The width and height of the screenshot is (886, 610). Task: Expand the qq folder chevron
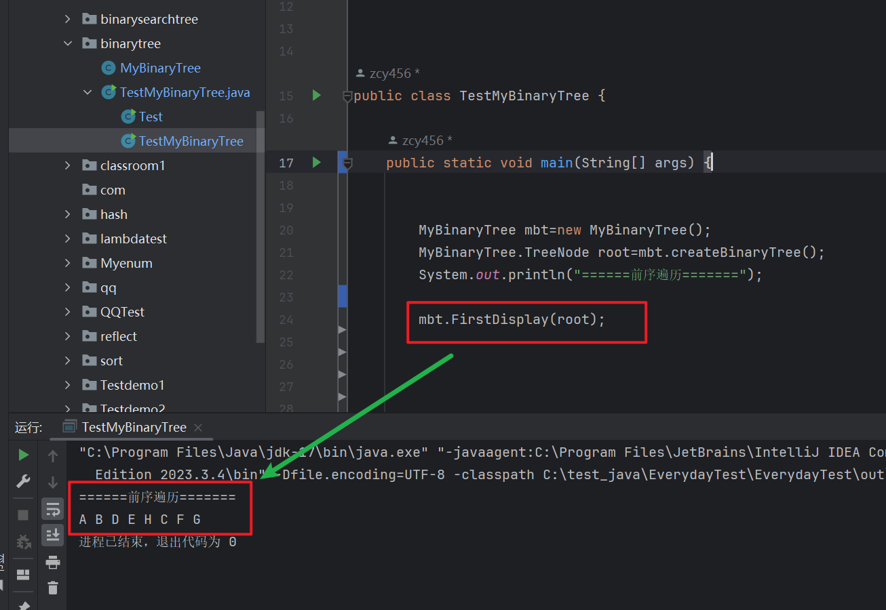point(67,287)
